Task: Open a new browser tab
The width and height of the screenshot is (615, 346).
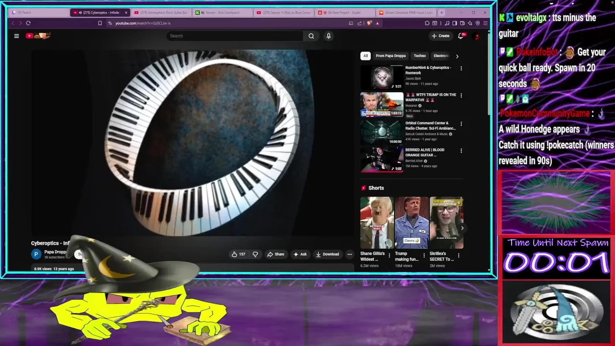Action: pos(442,12)
